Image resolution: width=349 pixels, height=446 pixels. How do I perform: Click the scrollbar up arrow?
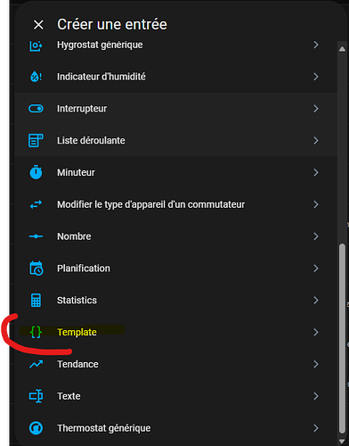342,49
